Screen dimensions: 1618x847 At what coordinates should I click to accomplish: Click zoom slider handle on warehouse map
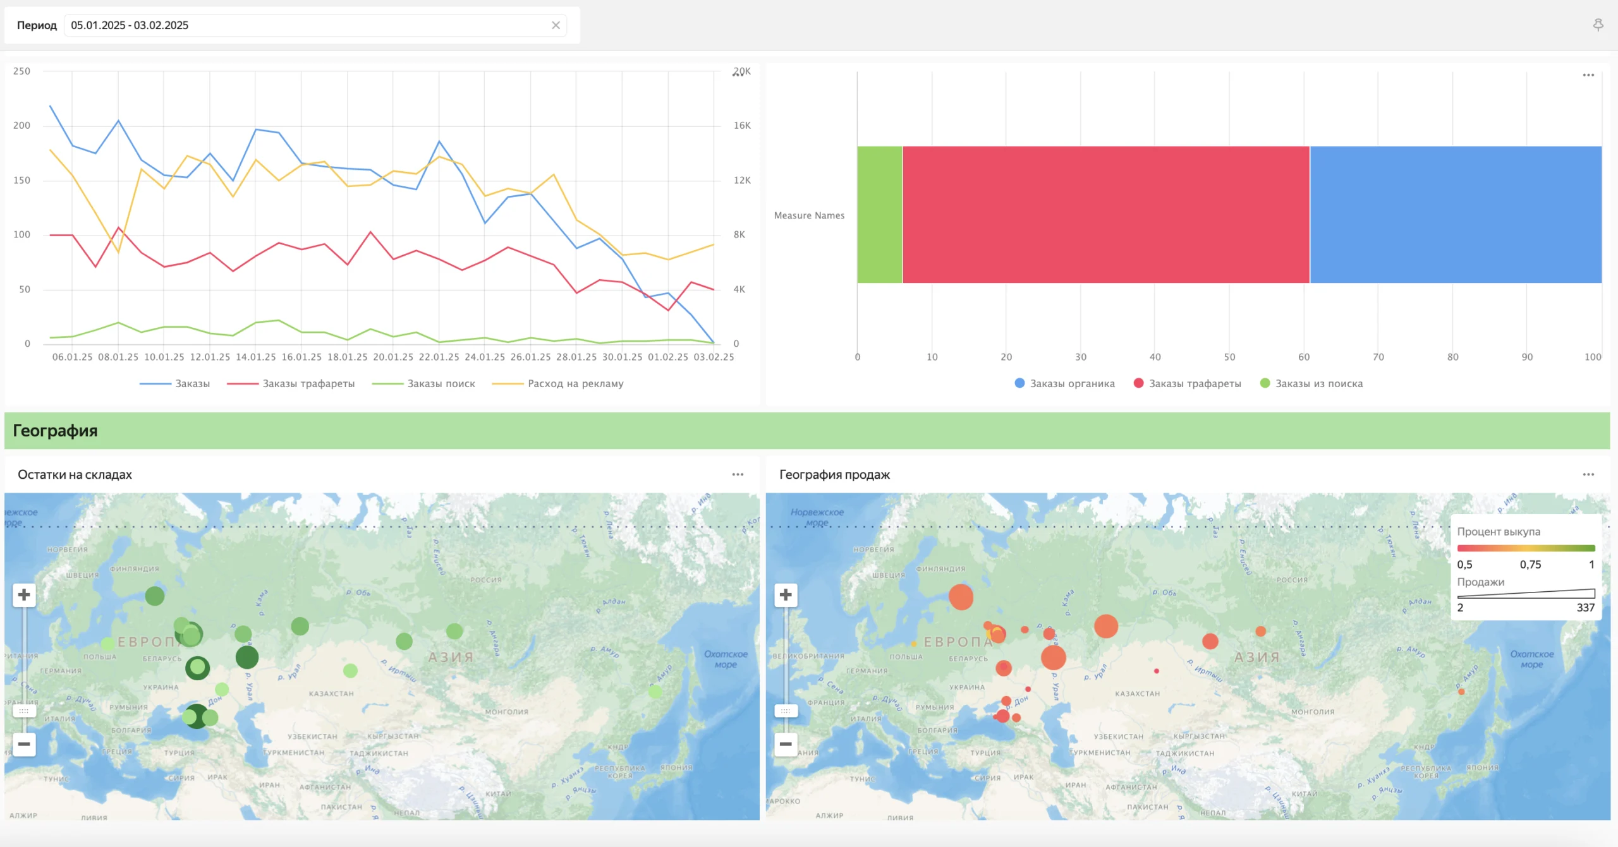[x=24, y=711]
